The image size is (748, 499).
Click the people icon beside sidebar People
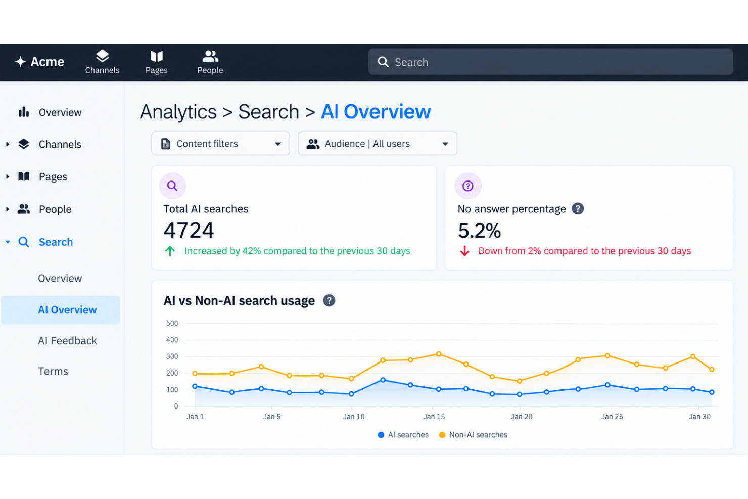pos(24,209)
